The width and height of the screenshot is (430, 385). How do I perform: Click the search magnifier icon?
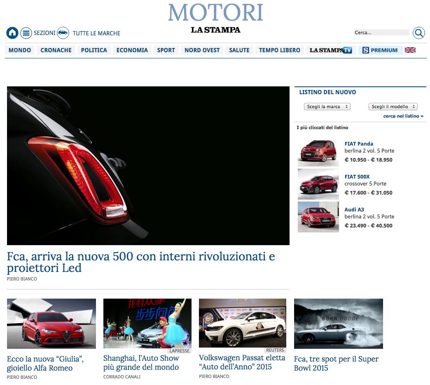coord(419,33)
